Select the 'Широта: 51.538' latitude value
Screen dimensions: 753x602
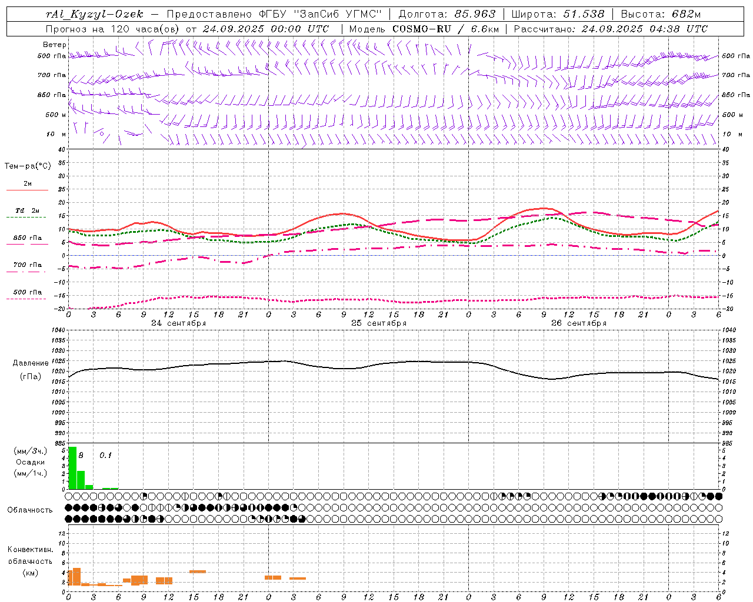[558, 14]
